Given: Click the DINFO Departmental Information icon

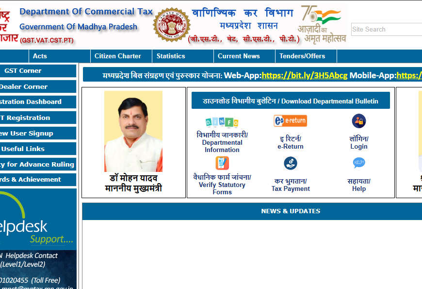Looking at the screenshot, I should (222, 122).
